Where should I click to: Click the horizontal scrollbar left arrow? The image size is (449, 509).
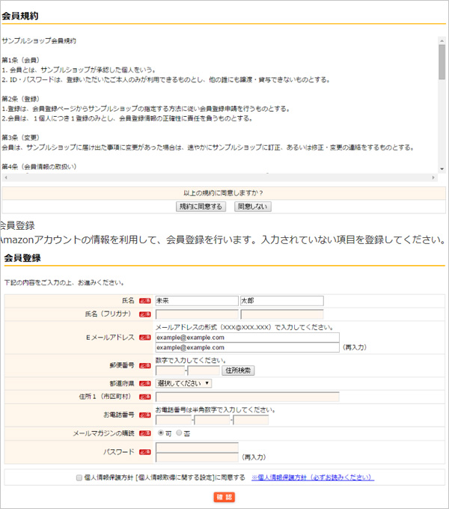pyautogui.click(x=5, y=177)
